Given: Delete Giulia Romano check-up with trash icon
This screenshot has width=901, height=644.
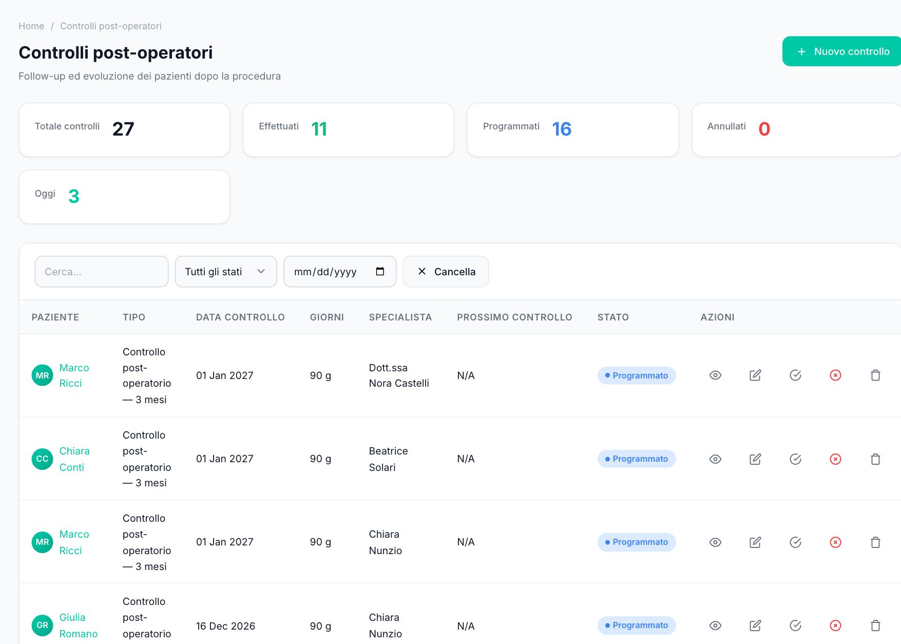Looking at the screenshot, I should click(875, 625).
